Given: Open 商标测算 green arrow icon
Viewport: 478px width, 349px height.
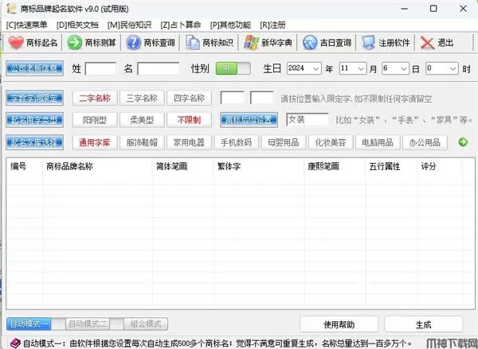Looking at the screenshot, I should tap(74, 43).
